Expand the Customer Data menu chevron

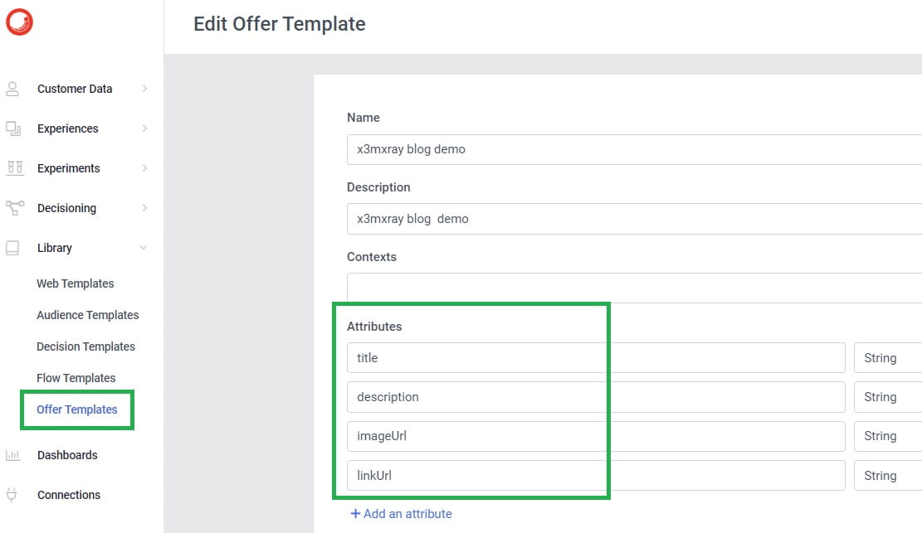click(x=144, y=89)
